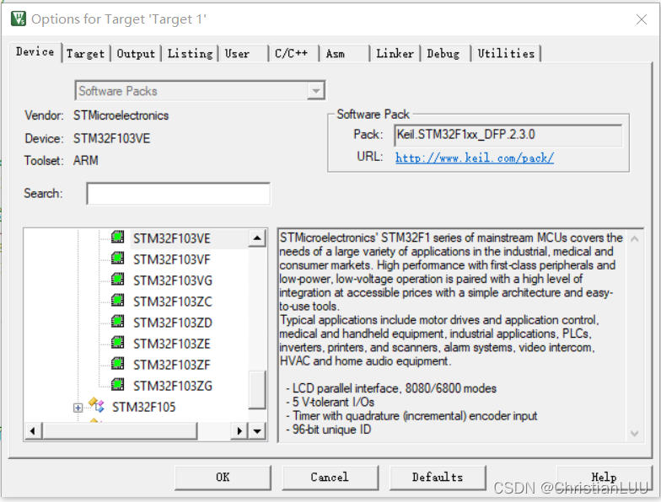Click device tree scroll up arrow

pyautogui.click(x=257, y=238)
